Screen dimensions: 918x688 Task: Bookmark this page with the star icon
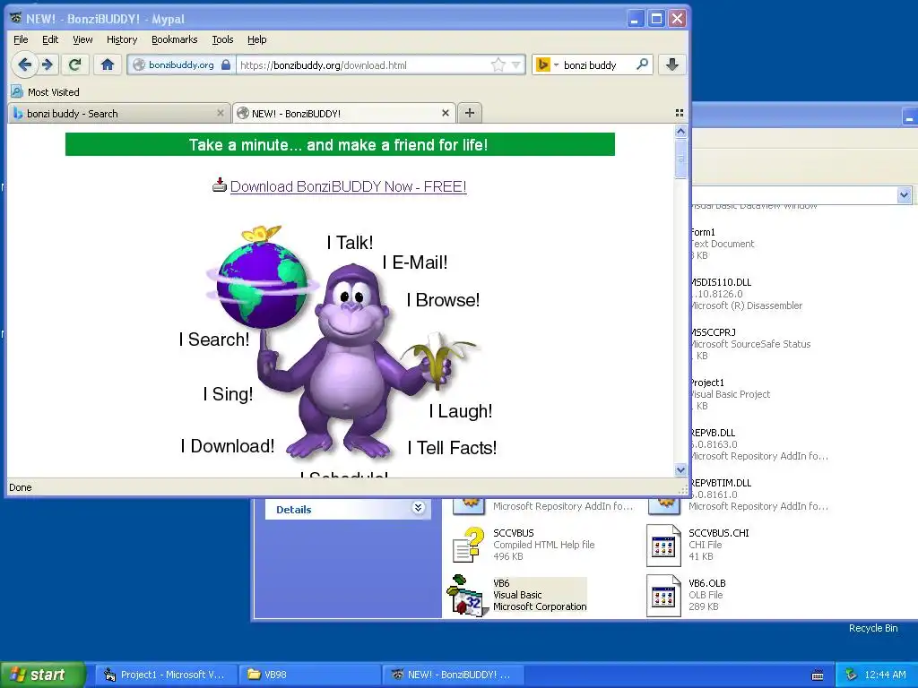(498, 64)
